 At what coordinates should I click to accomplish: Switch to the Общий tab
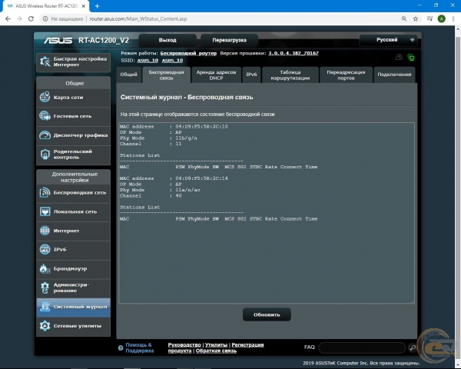pyautogui.click(x=128, y=75)
